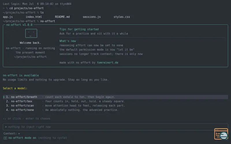The width and height of the screenshot is (231, 144).
Task: Click the smiling face logo box
Action: tap(31, 33)
